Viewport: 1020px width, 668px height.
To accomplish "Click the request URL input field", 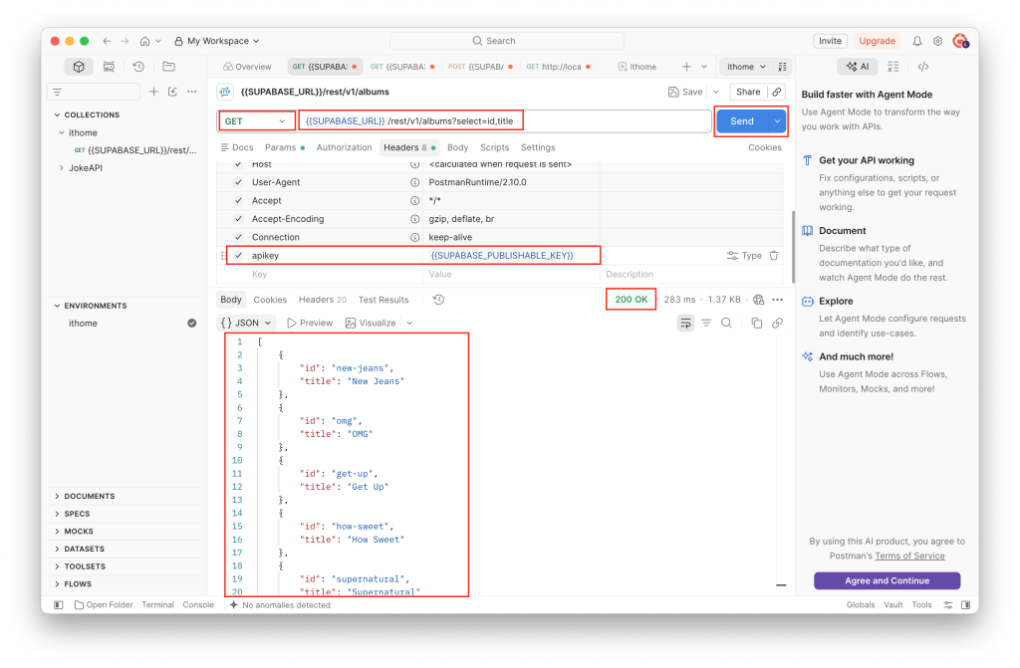I will [x=505, y=121].
